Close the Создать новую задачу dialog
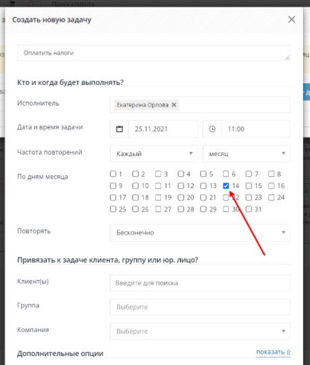 tap(291, 19)
